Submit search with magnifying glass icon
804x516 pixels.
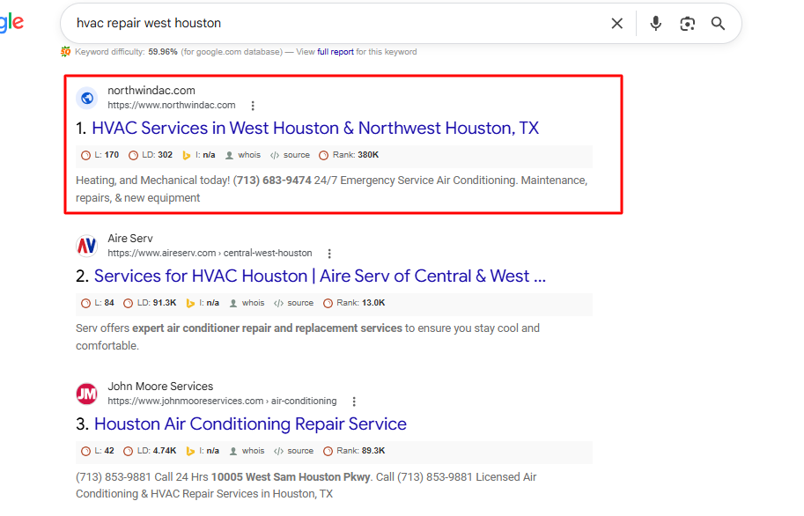coord(718,24)
